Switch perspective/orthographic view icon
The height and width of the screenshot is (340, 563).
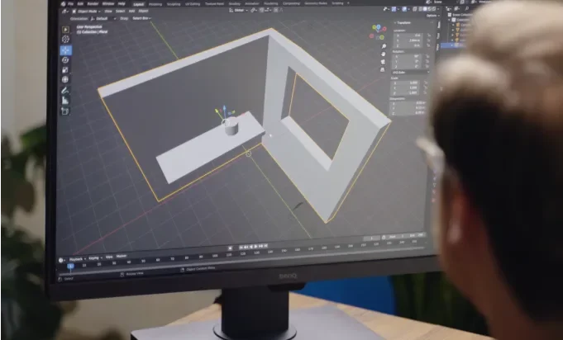tap(383, 69)
